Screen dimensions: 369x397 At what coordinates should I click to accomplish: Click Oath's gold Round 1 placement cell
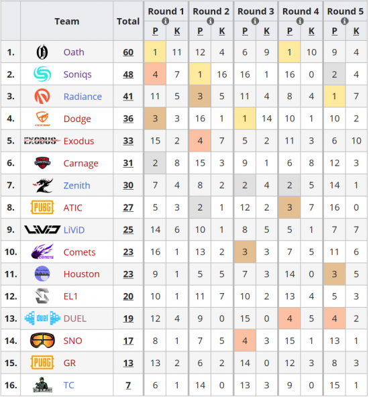[155, 52]
